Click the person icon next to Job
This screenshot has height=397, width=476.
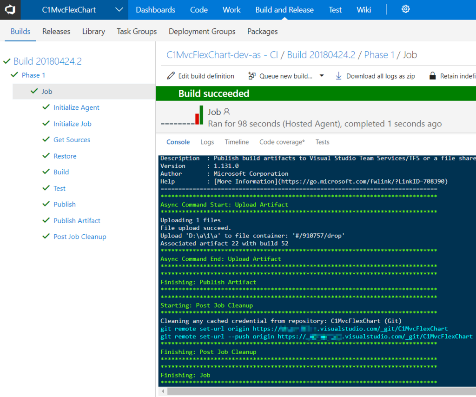(x=226, y=112)
